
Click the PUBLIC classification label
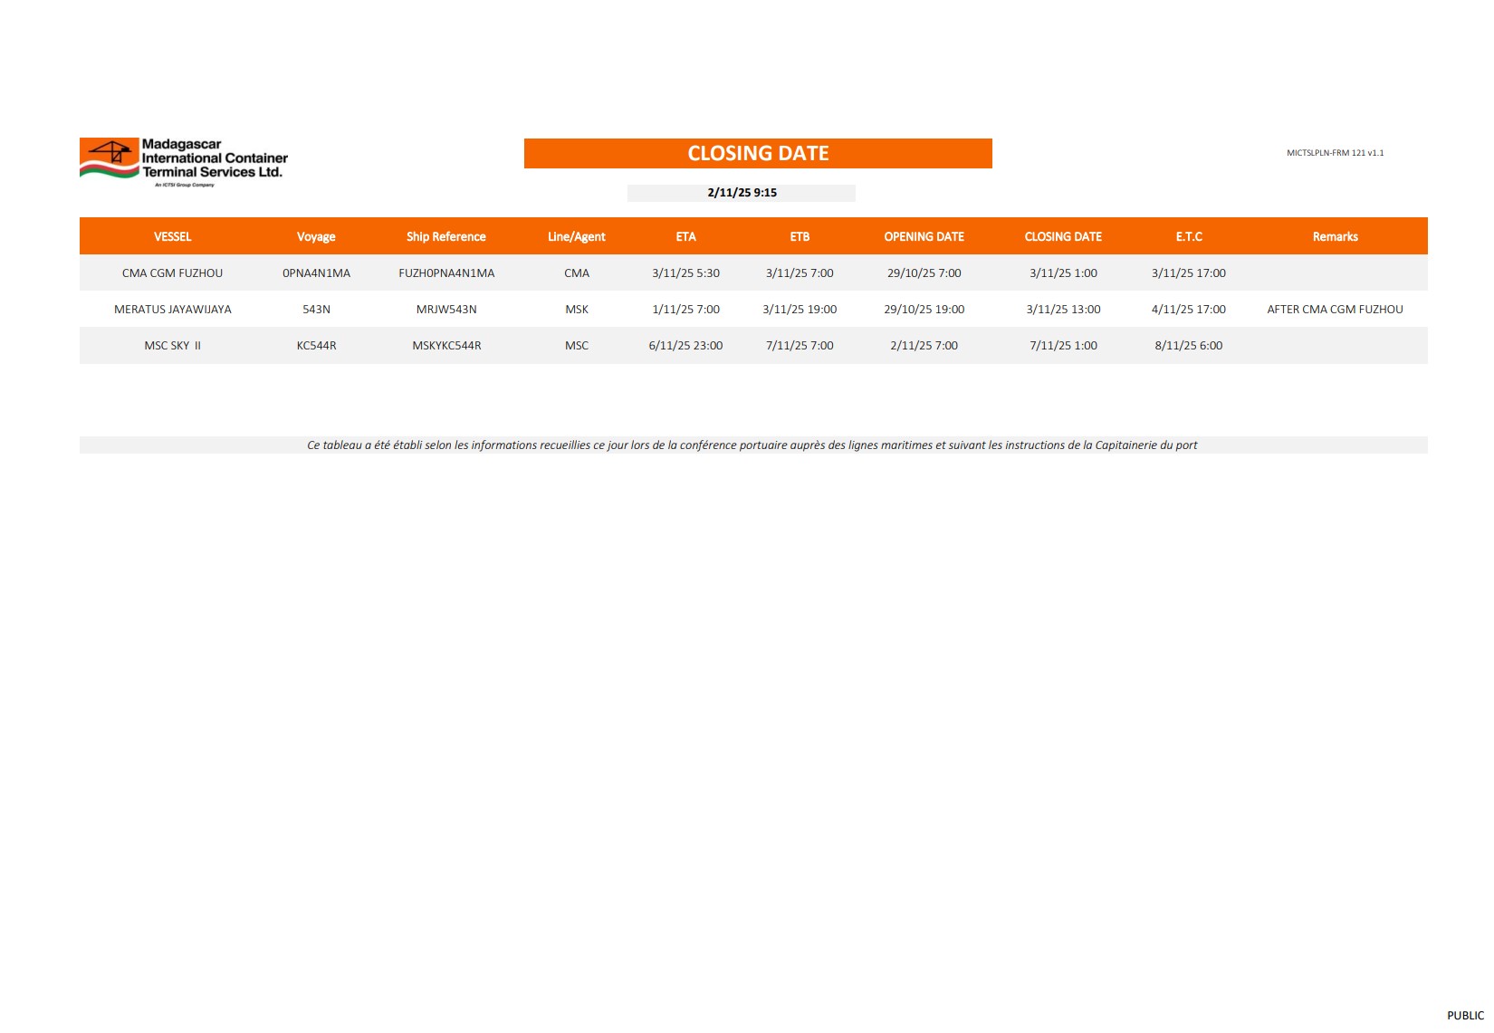[x=1465, y=1015]
